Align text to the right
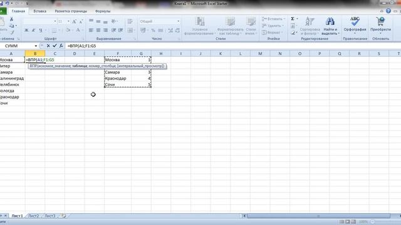Viewport: 401px width, 225px height. coord(105,31)
